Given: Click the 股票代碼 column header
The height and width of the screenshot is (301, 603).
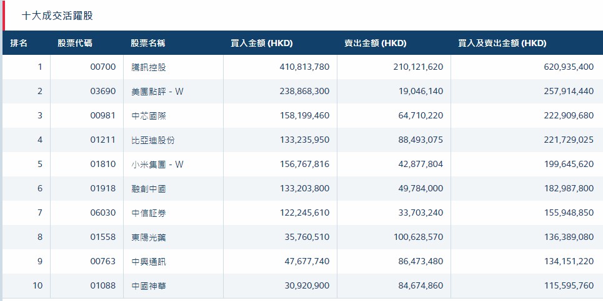Looking at the screenshot, I should tap(75, 44).
